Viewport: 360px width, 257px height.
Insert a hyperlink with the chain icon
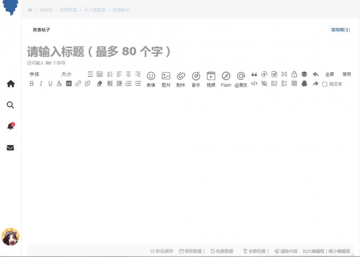pyautogui.click(x=78, y=84)
